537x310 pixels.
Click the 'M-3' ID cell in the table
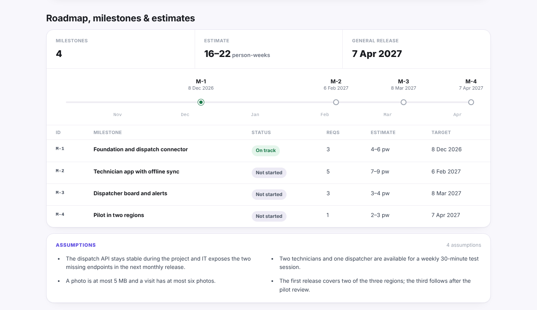(60, 193)
